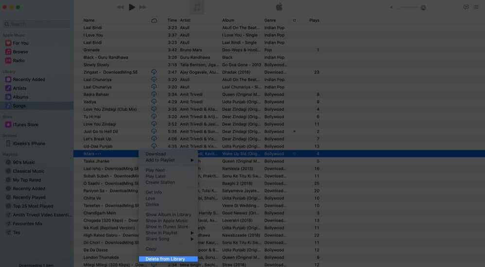Image resolution: width=485 pixels, height=267 pixels.
Task: Sort by the Artist column header
Action: 185,20
